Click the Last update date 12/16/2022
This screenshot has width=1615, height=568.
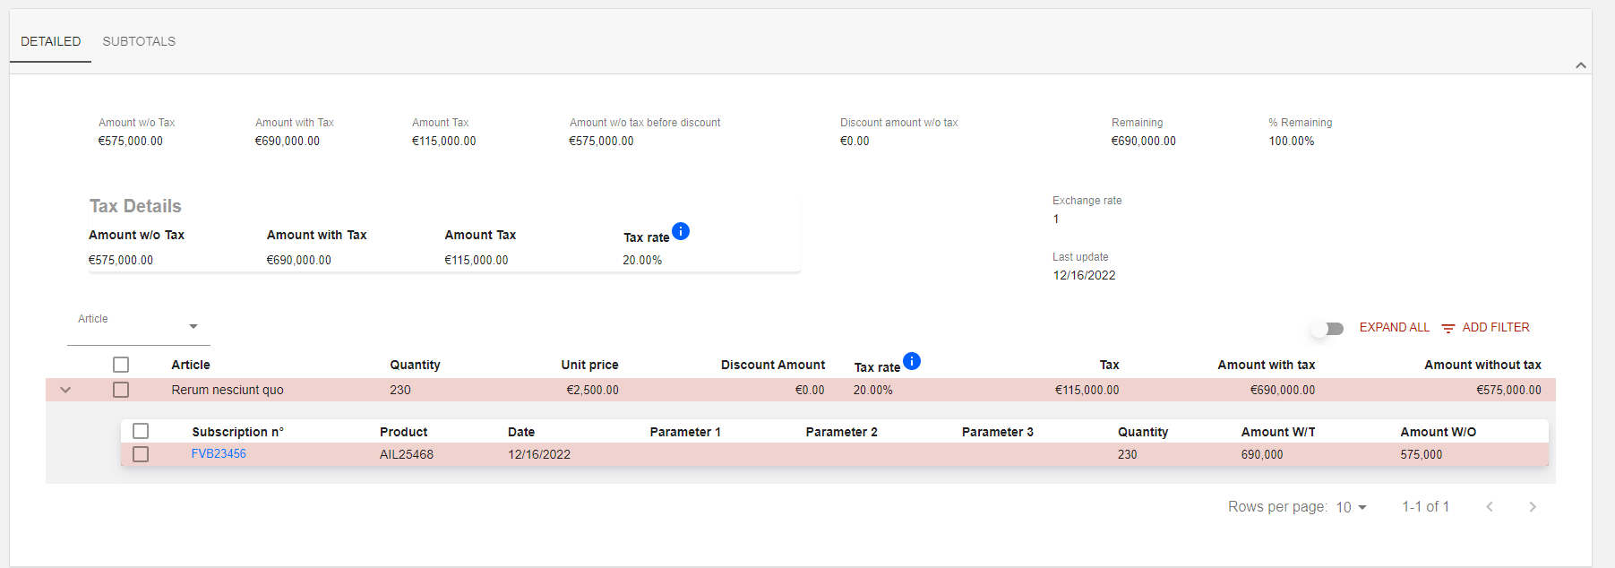click(x=1084, y=275)
